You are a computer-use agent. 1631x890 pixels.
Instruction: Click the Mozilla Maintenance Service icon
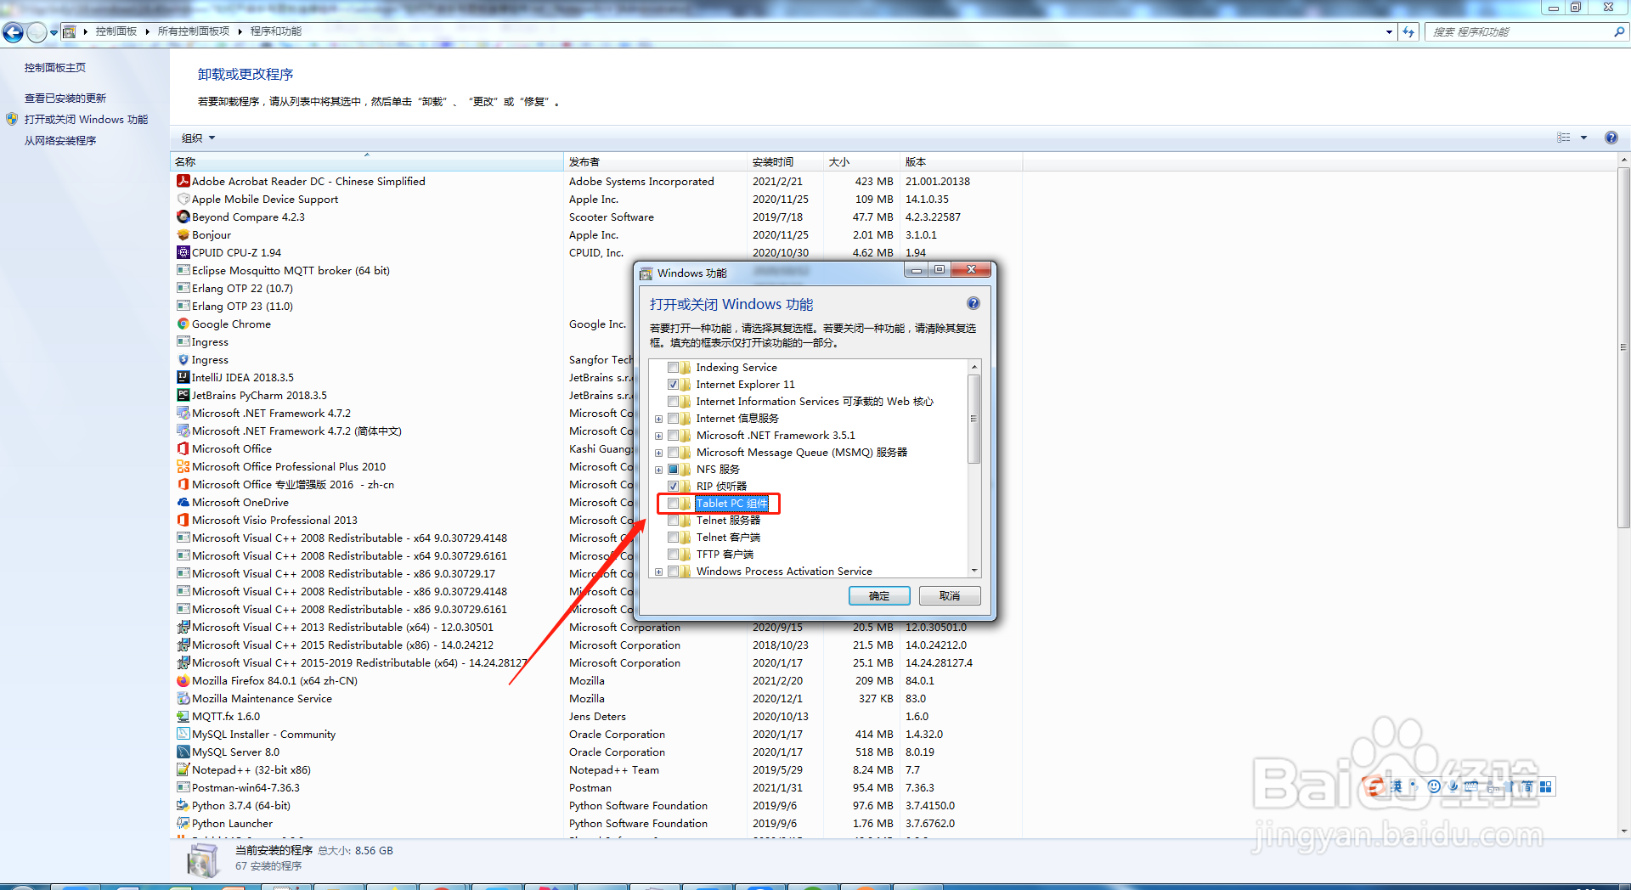tap(183, 698)
